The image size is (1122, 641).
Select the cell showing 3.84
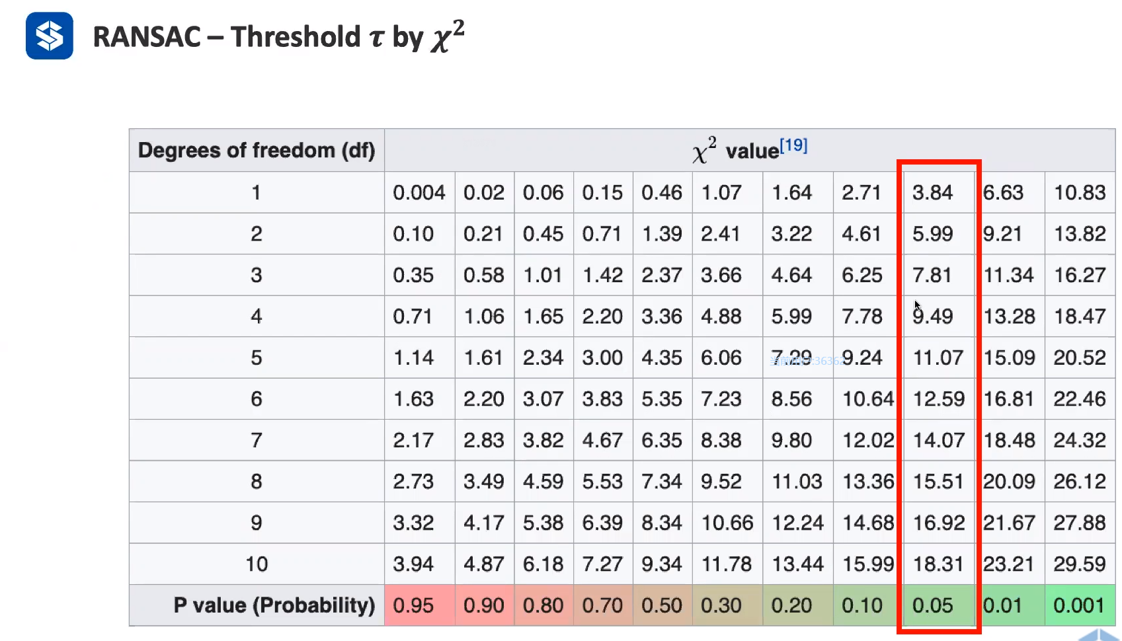click(939, 192)
